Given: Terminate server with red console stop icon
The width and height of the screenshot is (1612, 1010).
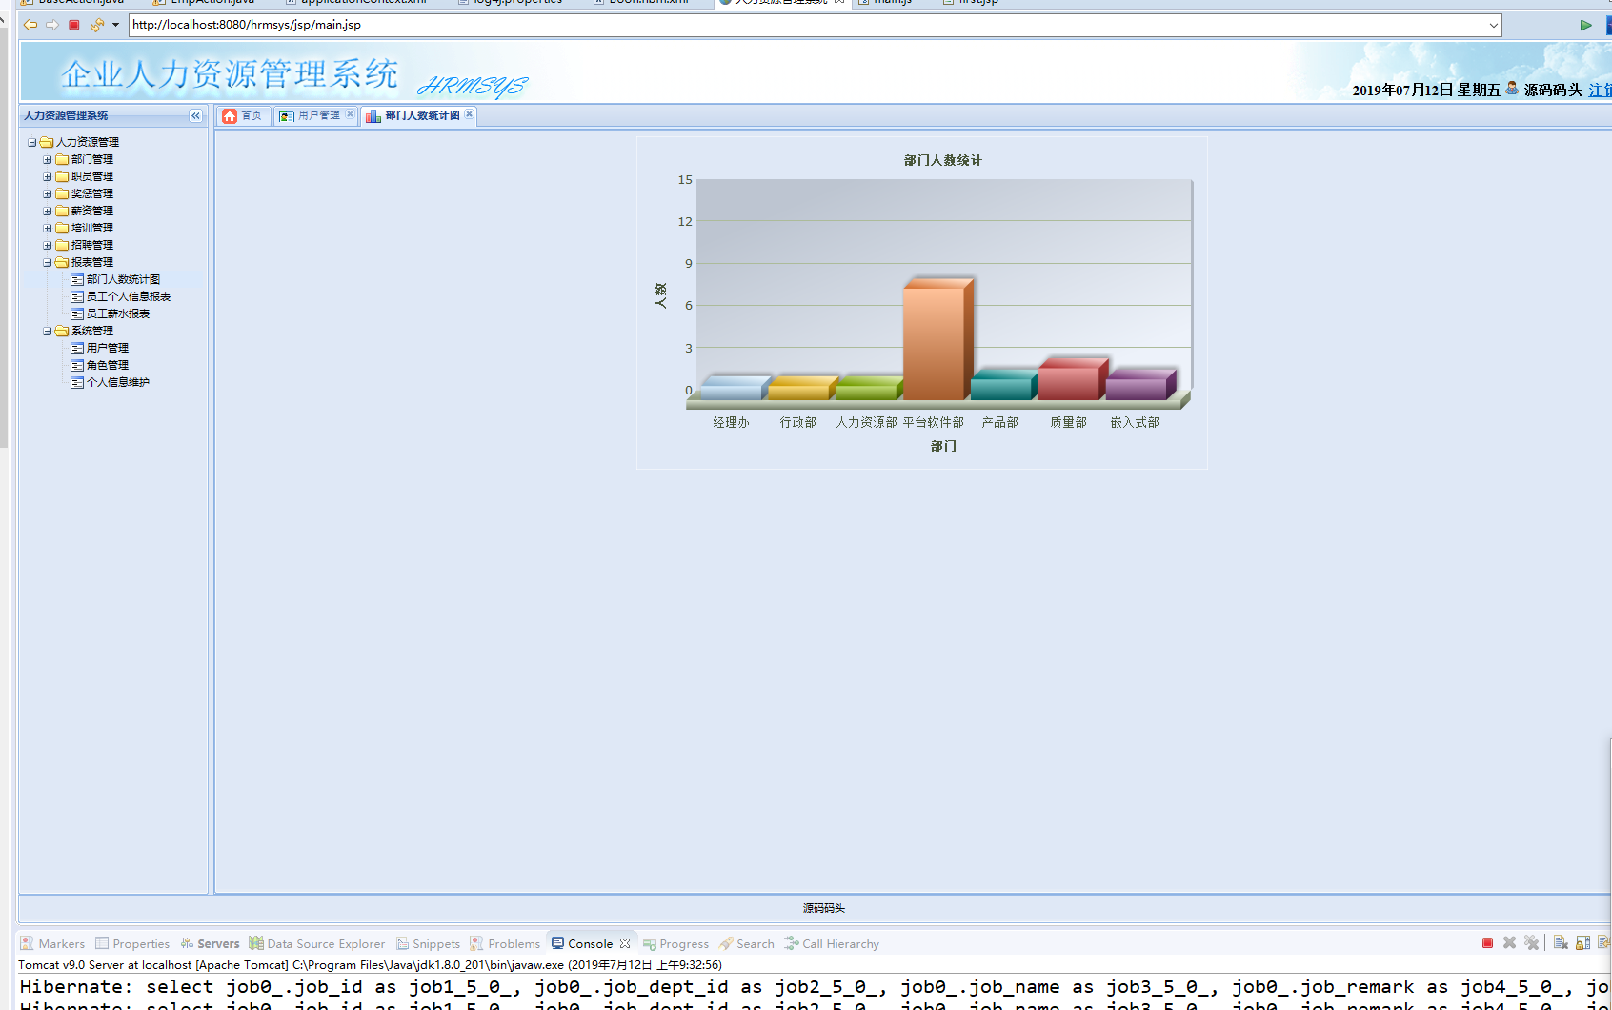Looking at the screenshot, I should pos(1487,943).
